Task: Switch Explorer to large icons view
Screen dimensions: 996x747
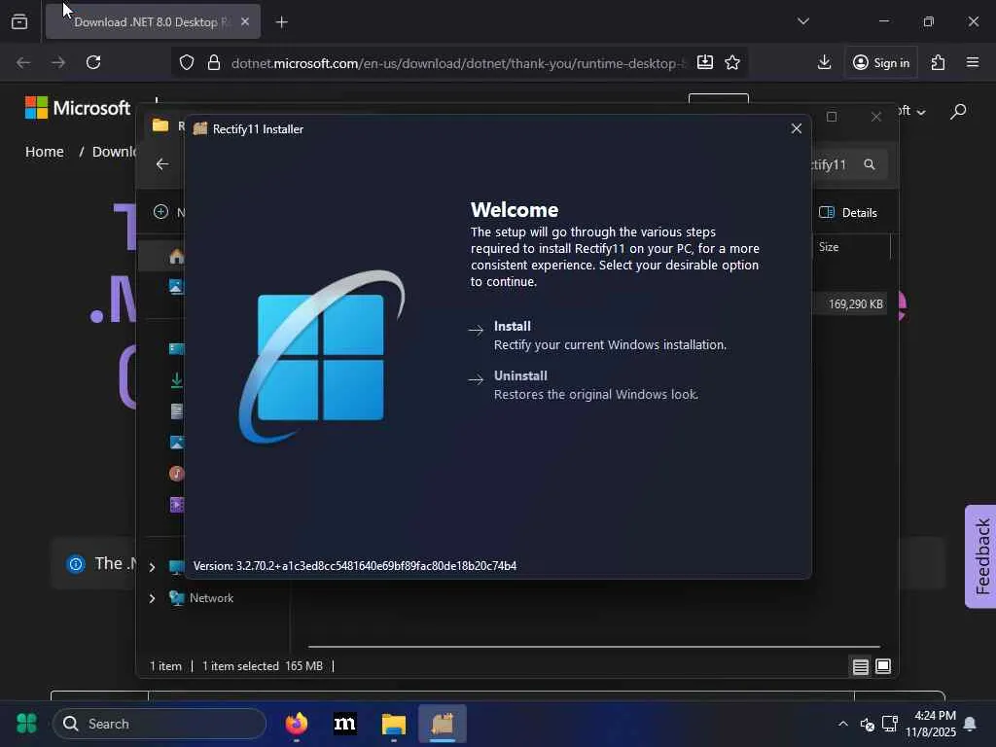Action: (x=883, y=666)
